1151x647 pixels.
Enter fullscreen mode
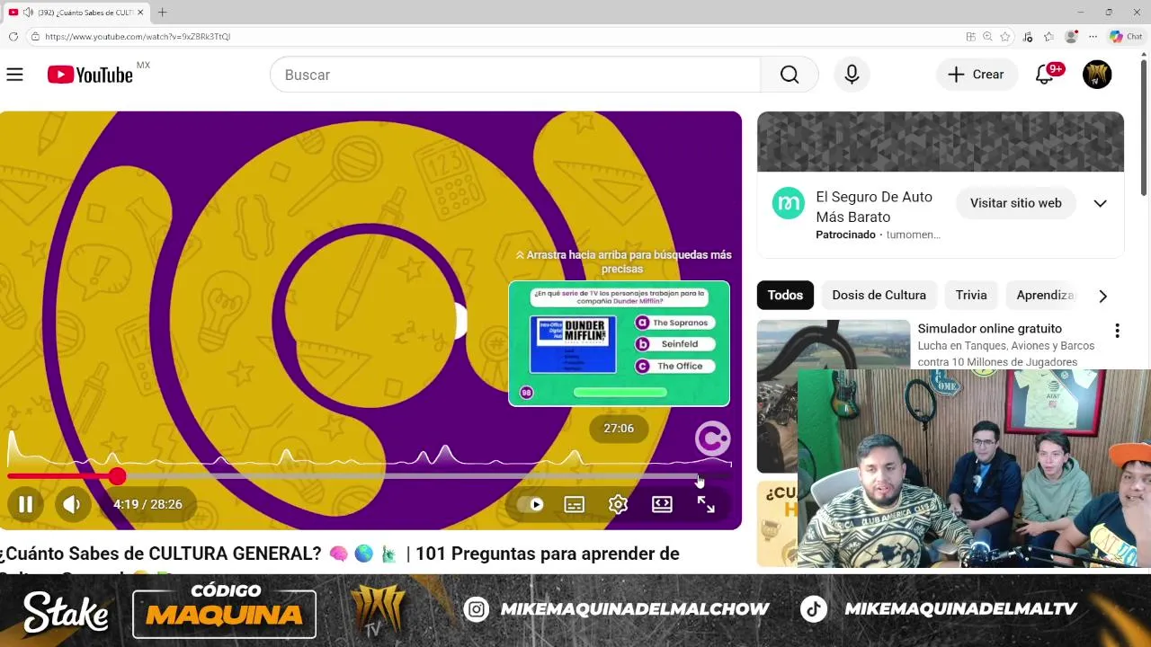coord(706,504)
